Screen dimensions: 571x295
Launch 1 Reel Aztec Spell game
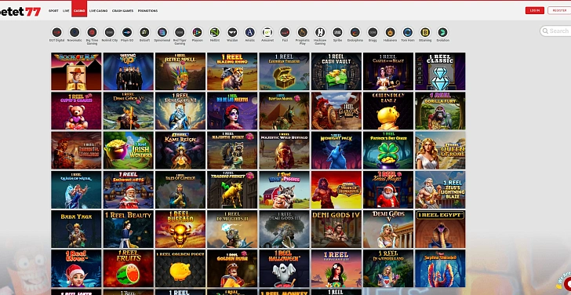tap(180, 71)
